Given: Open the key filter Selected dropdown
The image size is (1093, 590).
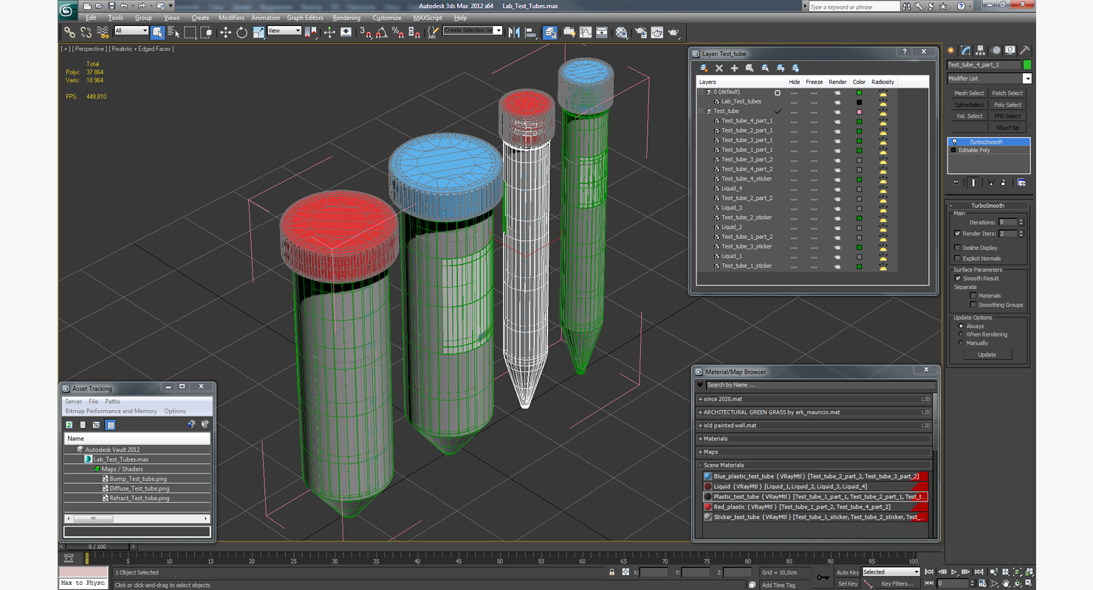Looking at the screenshot, I should [891, 572].
